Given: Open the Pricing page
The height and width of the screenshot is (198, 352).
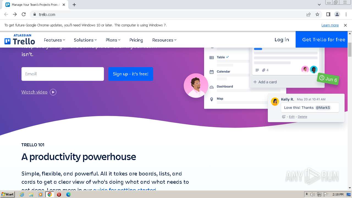Looking at the screenshot, I should (136, 40).
